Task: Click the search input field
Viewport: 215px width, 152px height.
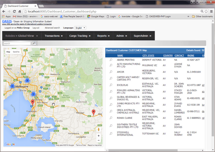Action: coord(17,44)
